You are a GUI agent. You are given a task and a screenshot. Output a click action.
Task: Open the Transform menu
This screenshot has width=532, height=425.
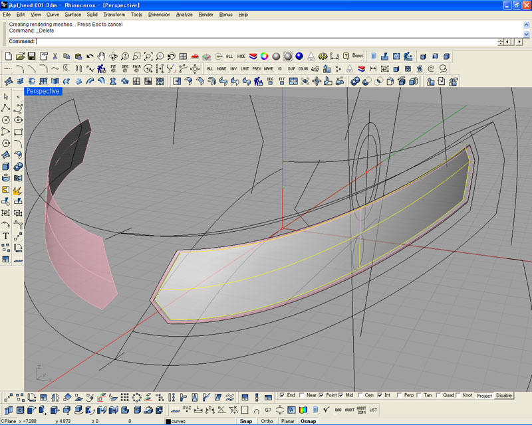pyautogui.click(x=114, y=14)
